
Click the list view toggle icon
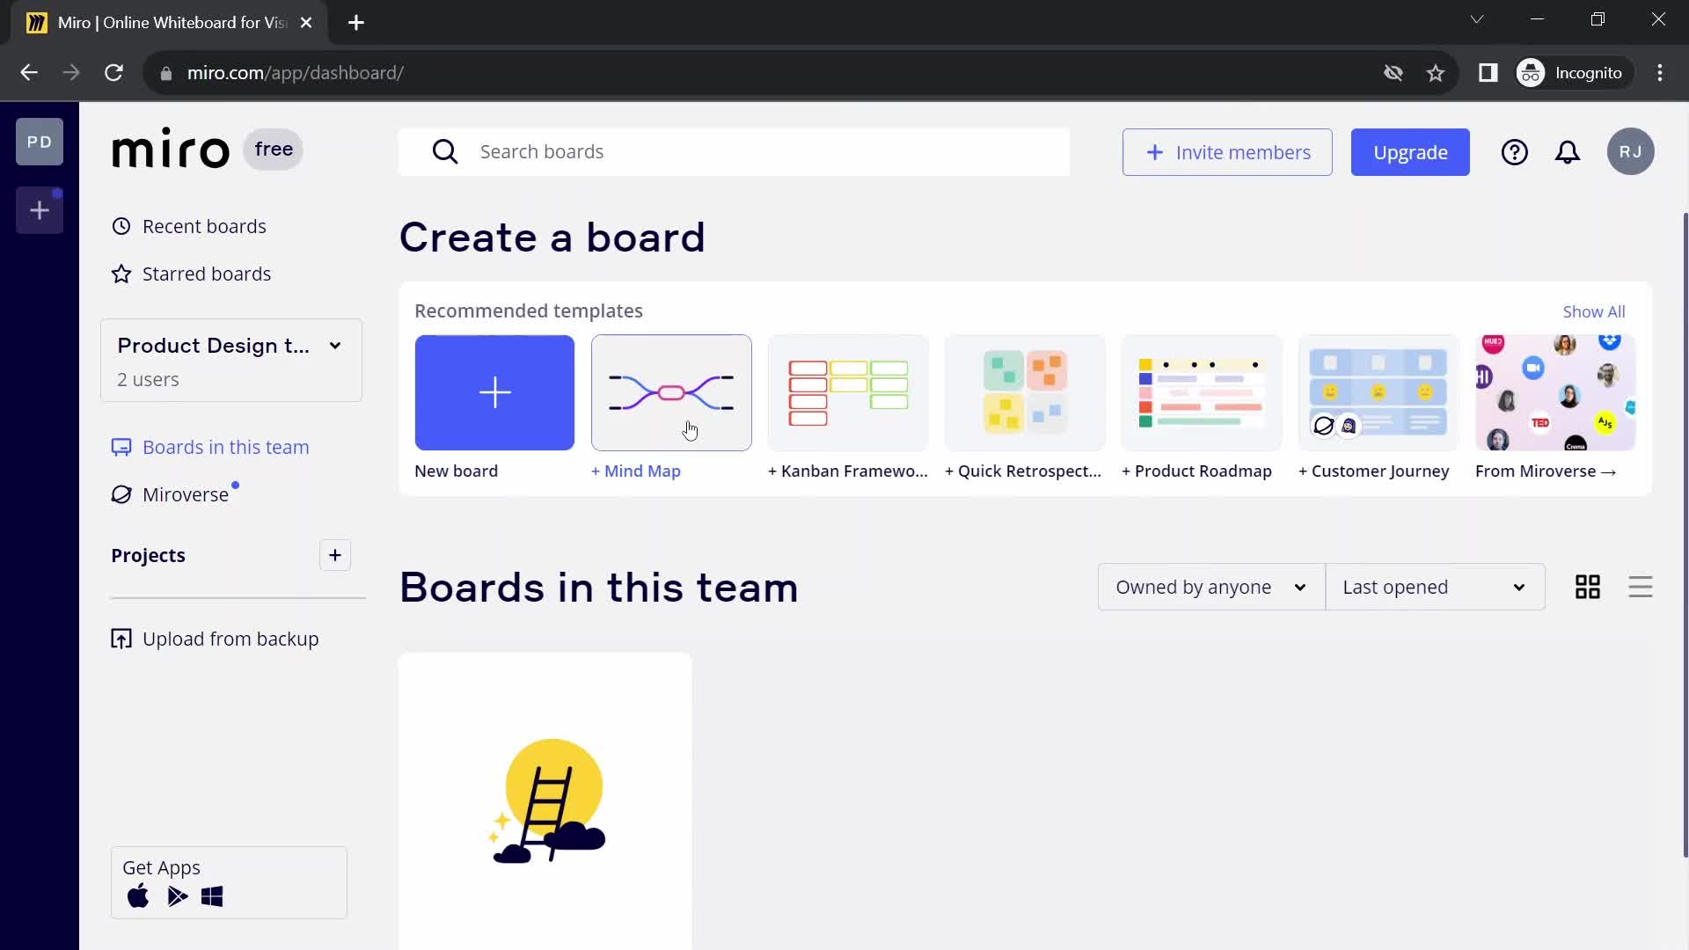1641,587
